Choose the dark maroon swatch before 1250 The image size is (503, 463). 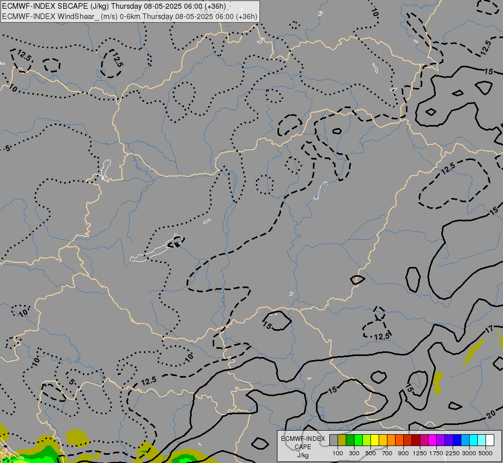[416, 440]
